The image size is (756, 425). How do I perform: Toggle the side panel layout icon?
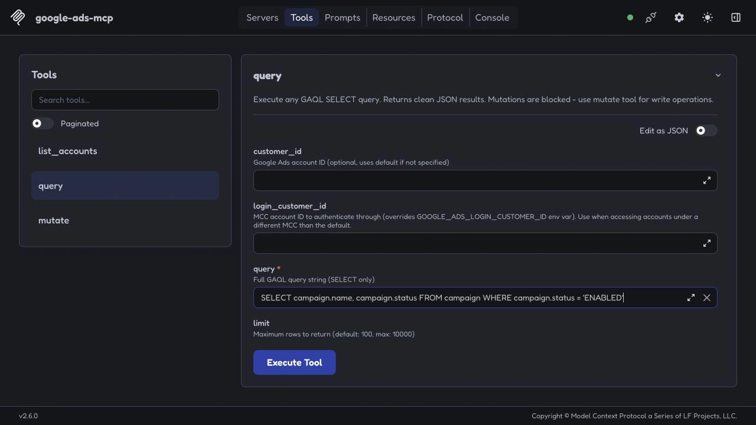[736, 18]
